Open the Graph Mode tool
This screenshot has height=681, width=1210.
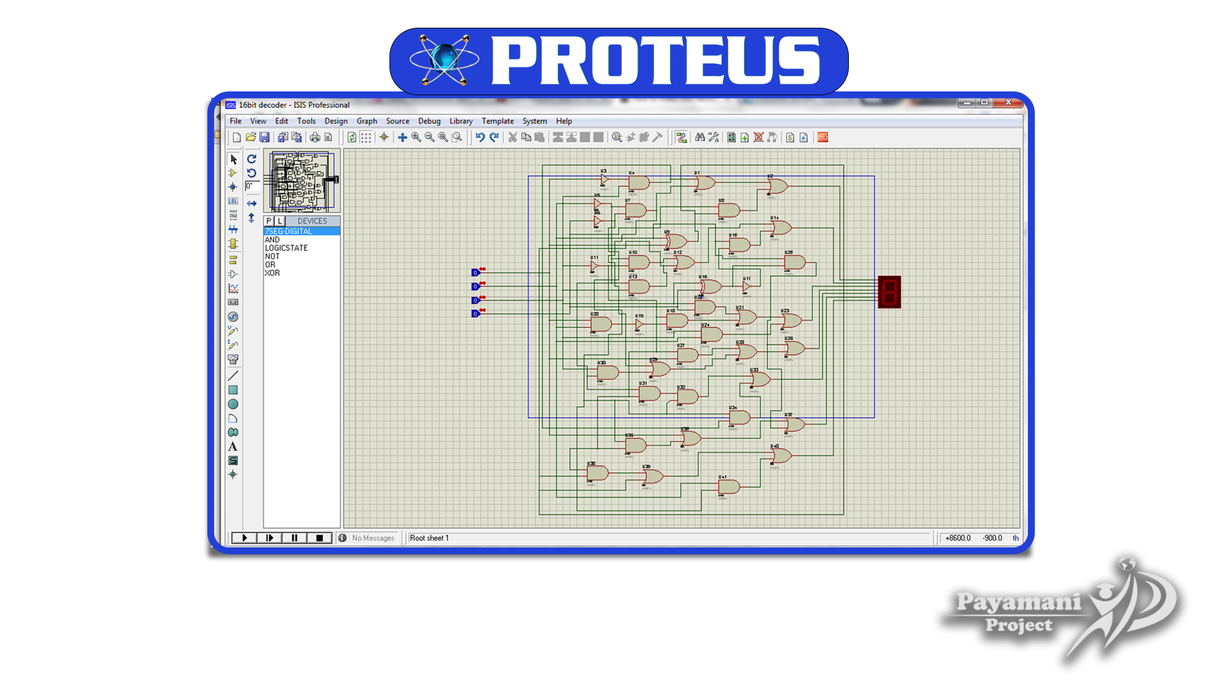[233, 288]
